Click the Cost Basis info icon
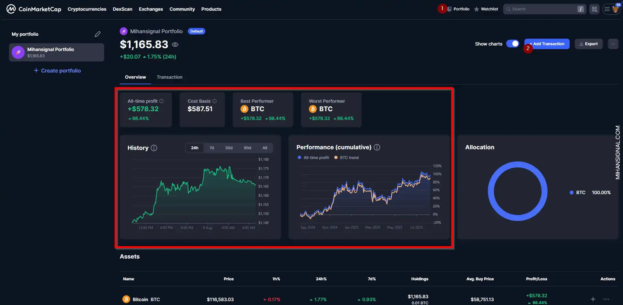Viewport: 623px width, 305px height. coord(214,101)
